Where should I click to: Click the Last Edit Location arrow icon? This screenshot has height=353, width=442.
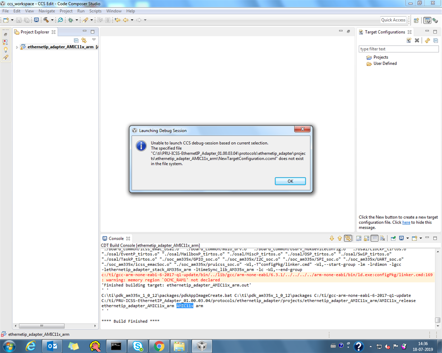[x=118, y=20]
